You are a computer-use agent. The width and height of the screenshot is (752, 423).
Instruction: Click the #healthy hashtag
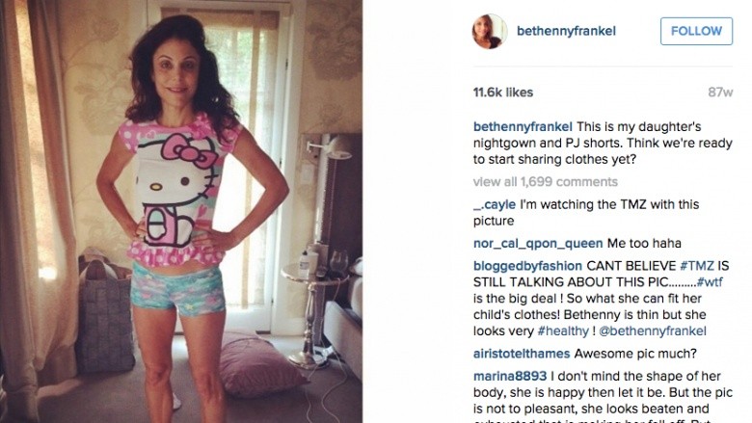tap(563, 331)
